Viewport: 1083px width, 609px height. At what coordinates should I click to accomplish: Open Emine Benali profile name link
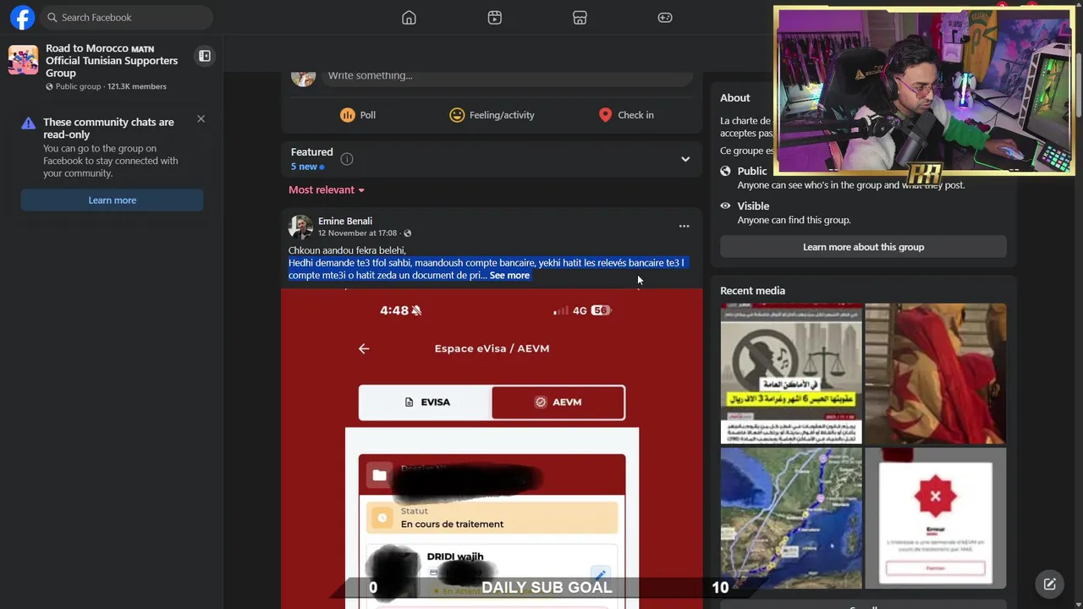345,221
